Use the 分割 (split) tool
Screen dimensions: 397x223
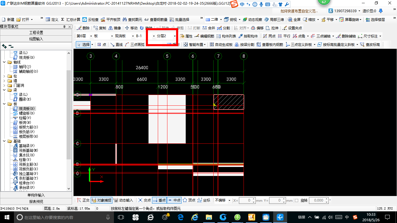point(224,28)
